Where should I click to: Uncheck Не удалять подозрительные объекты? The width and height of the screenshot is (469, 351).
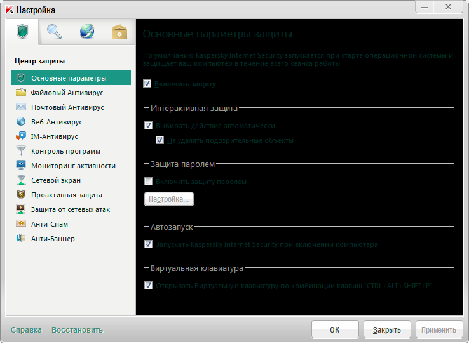160,140
